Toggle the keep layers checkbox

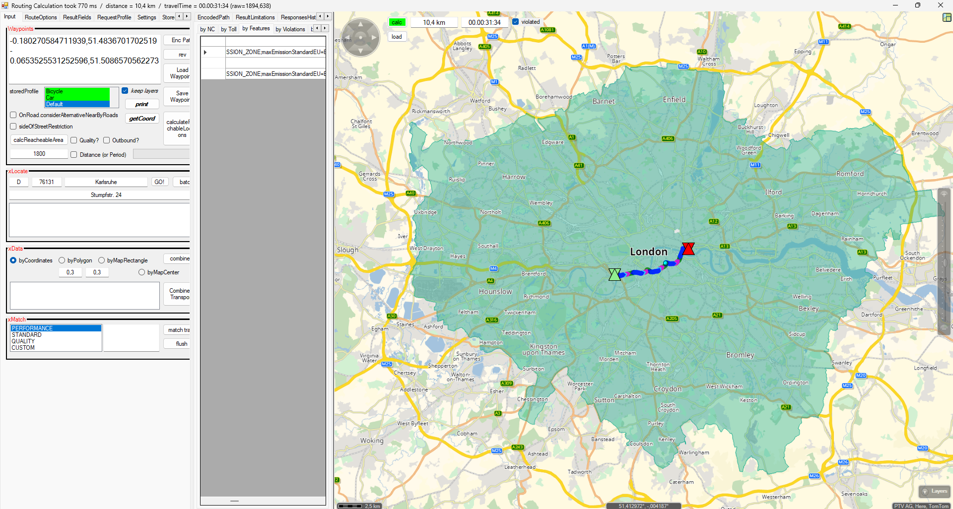(x=125, y=91)
